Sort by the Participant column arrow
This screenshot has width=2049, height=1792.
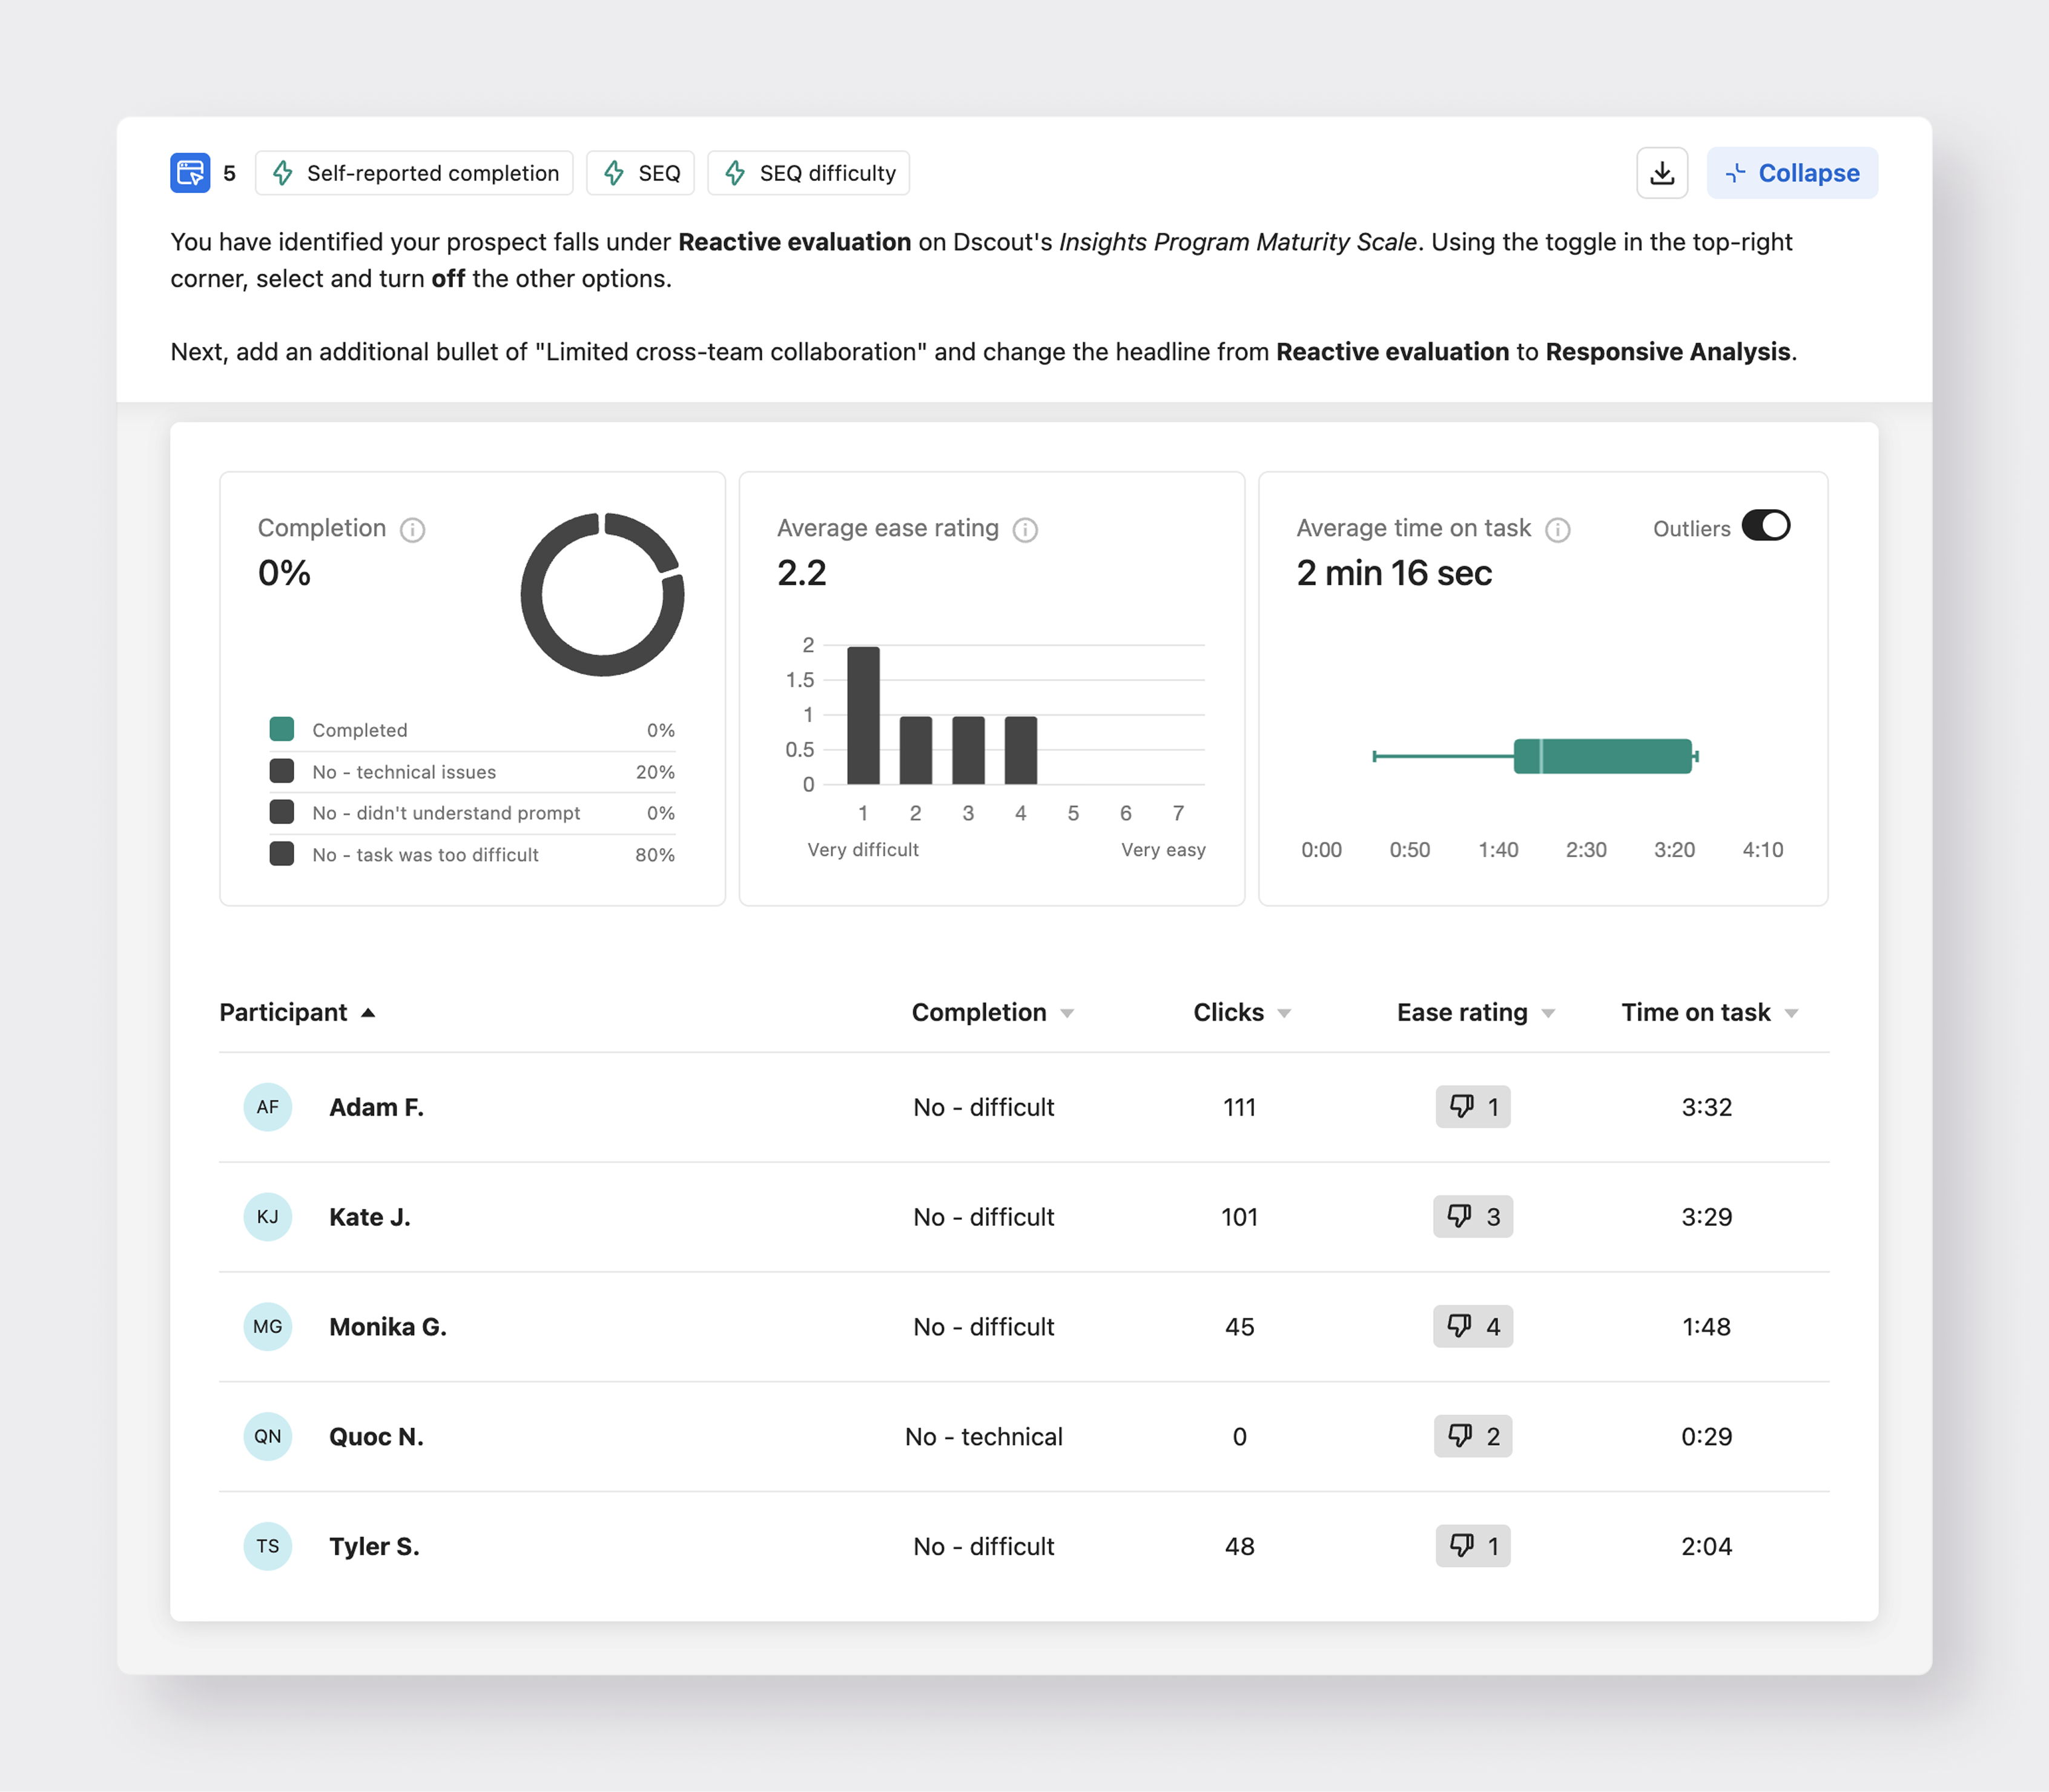pyautogui.click(x=368, y=1013)
